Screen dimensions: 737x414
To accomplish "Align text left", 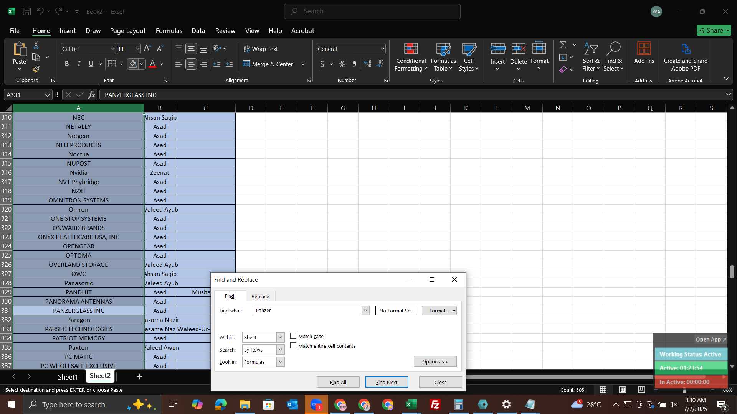I will click(x=179, y=64).
